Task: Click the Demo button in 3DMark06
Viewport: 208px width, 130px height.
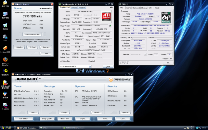Action: (105, 119)
